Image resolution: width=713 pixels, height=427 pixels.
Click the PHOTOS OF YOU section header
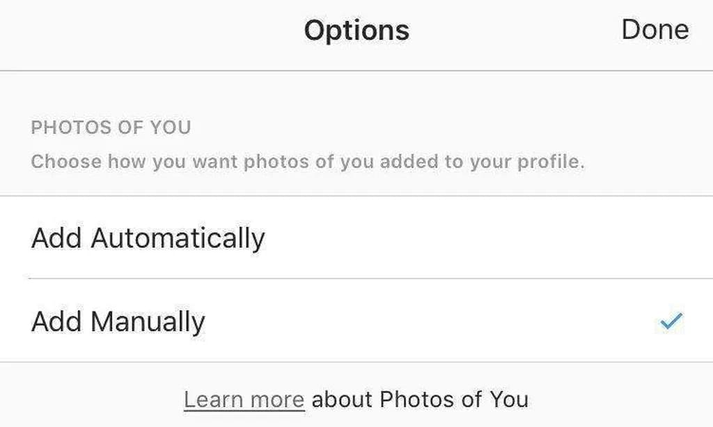pyautogui.click(x=111, y=128)
